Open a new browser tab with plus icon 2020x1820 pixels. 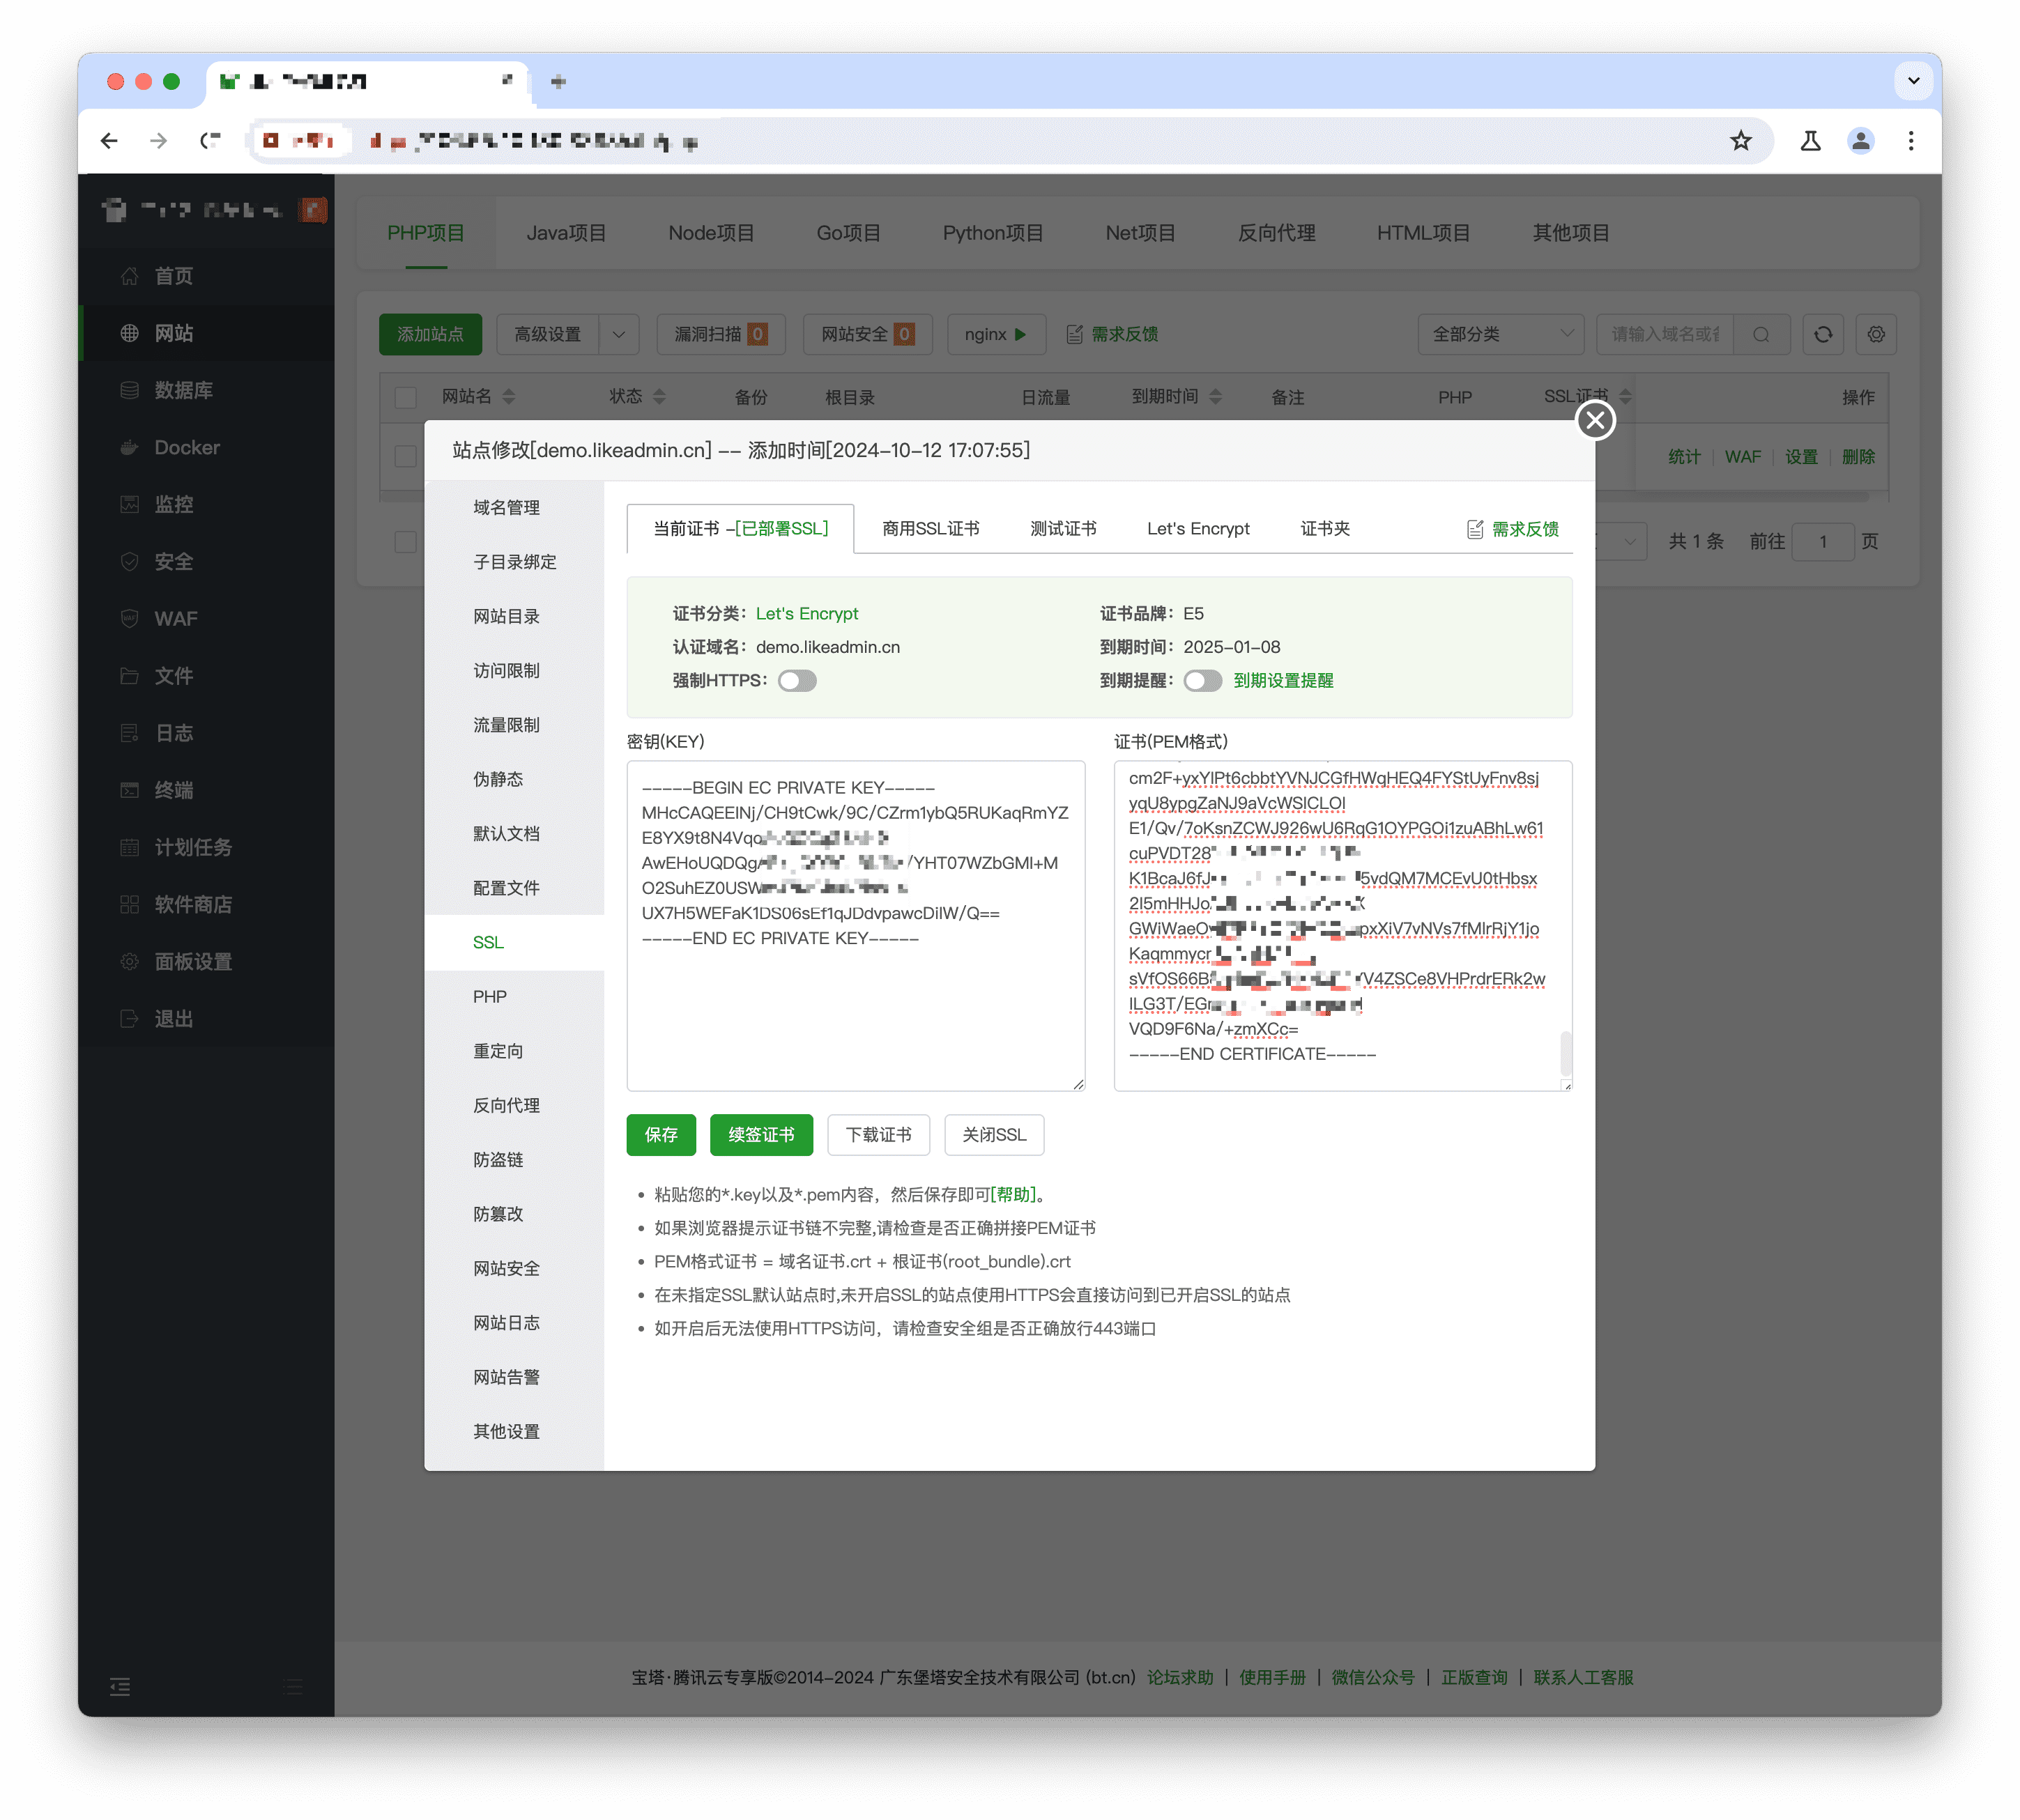(558, 82)
